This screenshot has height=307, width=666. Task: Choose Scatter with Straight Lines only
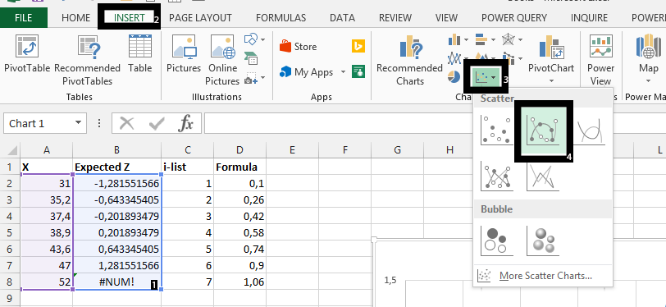[543, 176]
